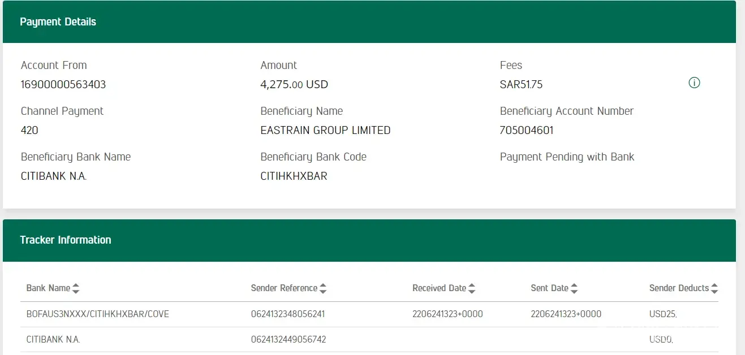Click the 4,275.00 USD amount value

point(294,85)
